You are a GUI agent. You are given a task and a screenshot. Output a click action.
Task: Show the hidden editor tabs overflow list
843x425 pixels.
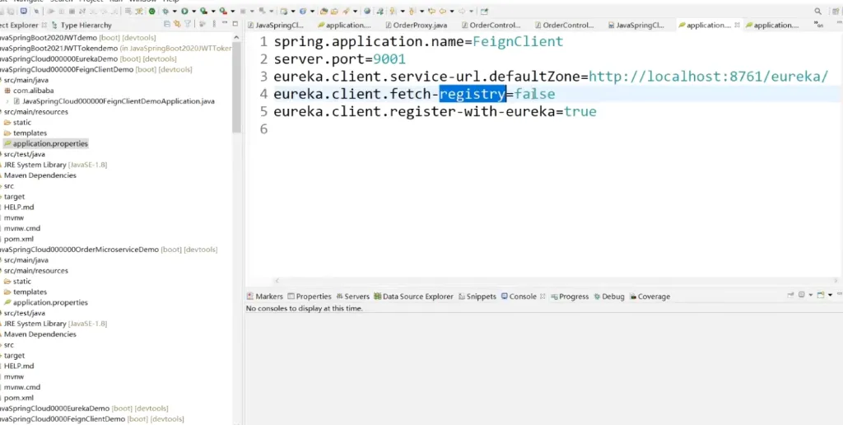(x=819, y=25)
